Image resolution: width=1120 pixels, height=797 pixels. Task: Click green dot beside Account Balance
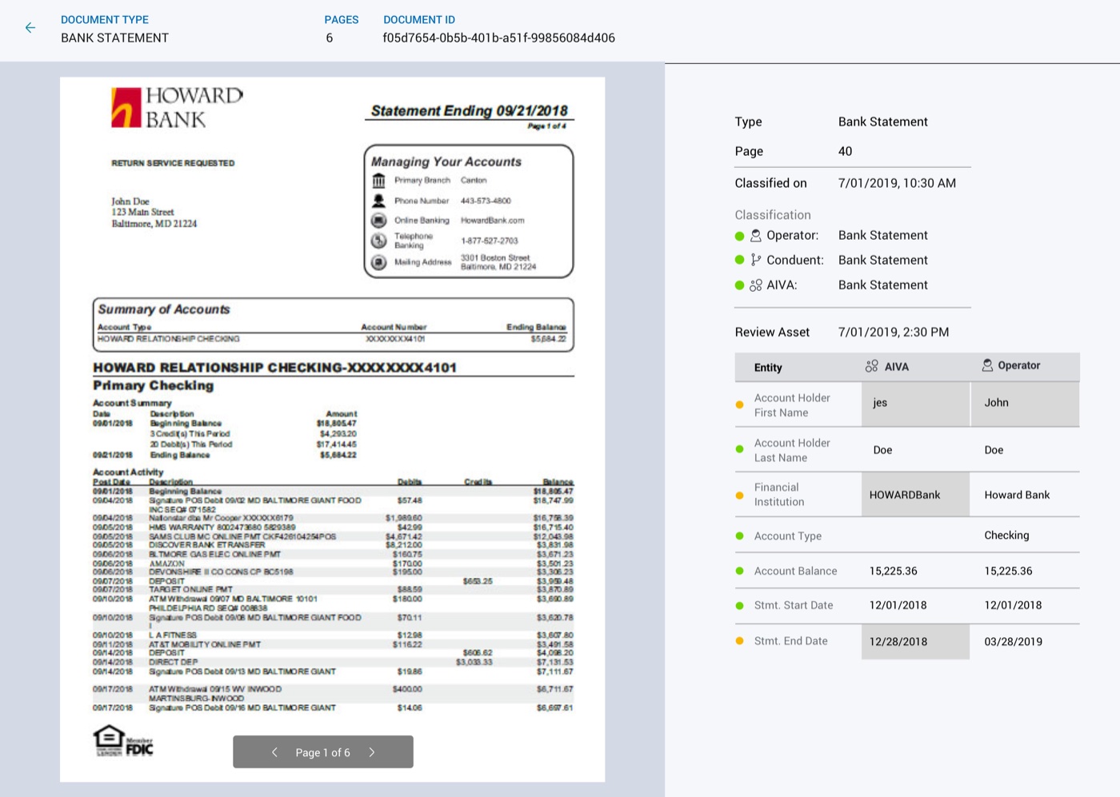point(740,571)
